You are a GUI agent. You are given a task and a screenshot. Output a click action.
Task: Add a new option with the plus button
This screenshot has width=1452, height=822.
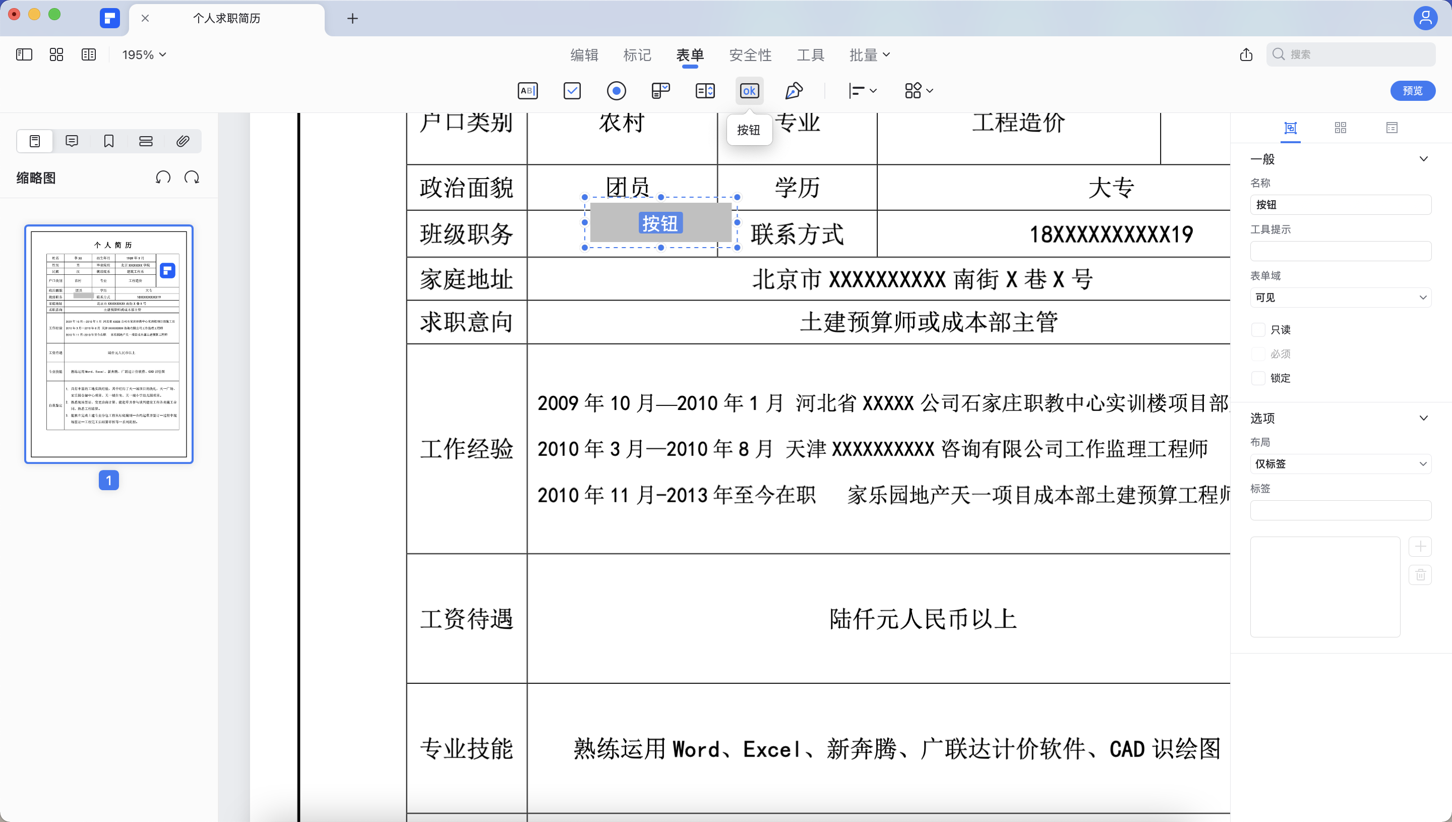1422,546
